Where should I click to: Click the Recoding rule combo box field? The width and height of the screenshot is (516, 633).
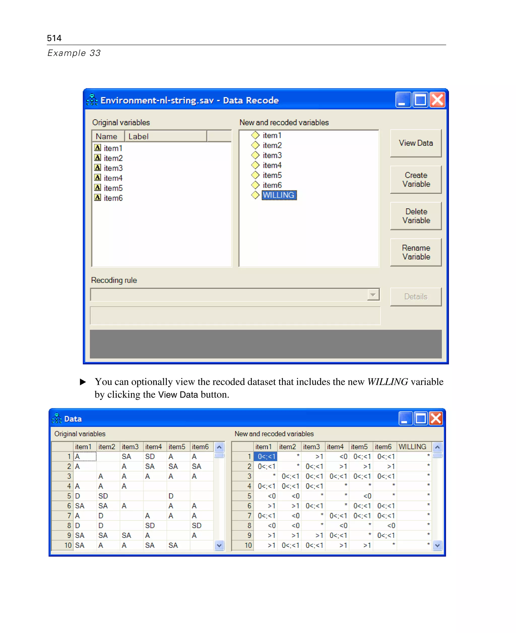tap(235, 295)
